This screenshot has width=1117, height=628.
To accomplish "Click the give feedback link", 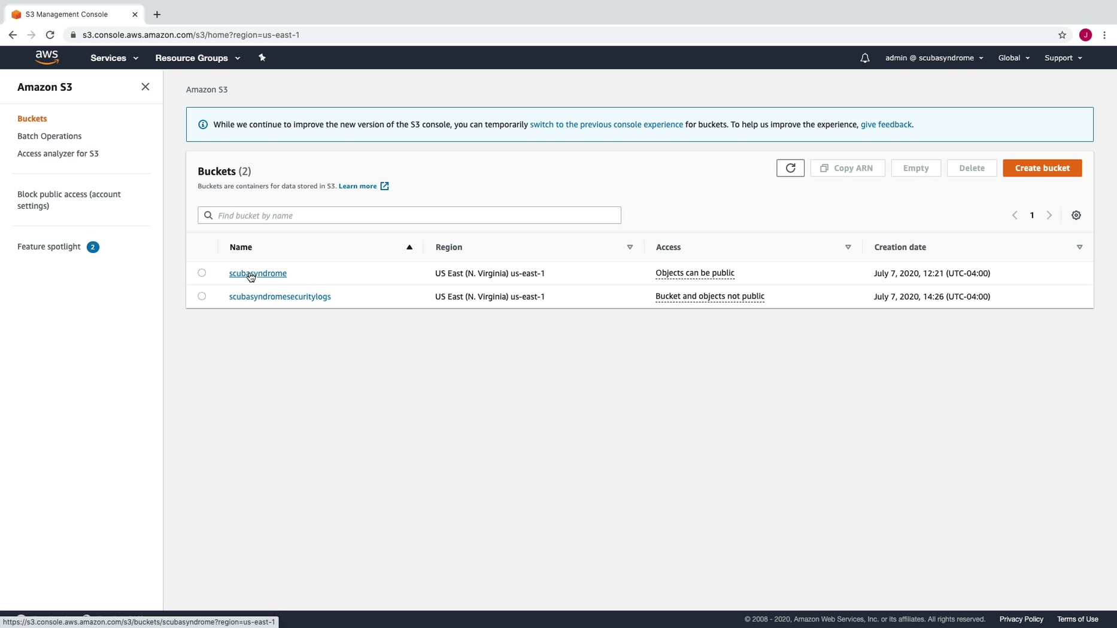I will click(886, 124).
